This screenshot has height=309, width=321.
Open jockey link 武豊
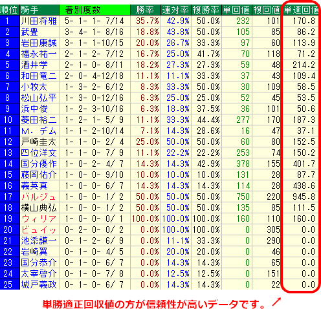coord(30,32)
